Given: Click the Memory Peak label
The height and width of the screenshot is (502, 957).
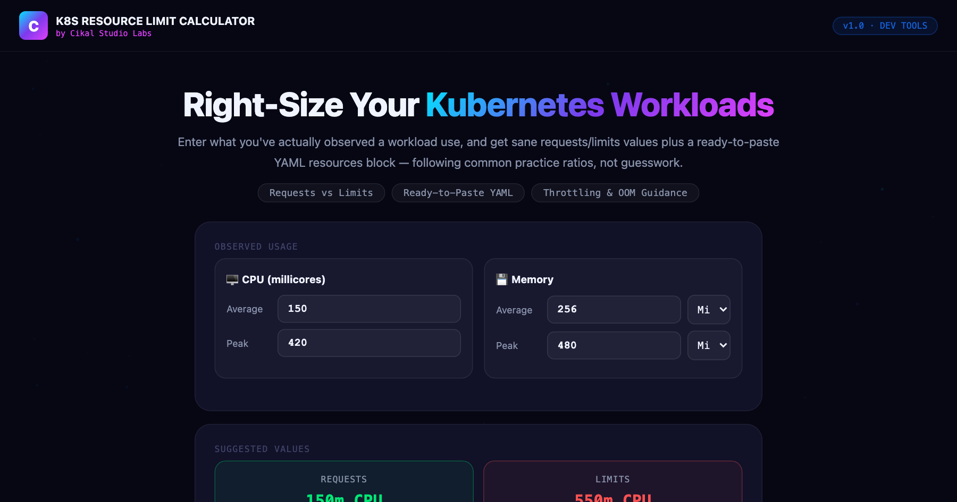Looking at the screenshot, I should pos(507,346).
